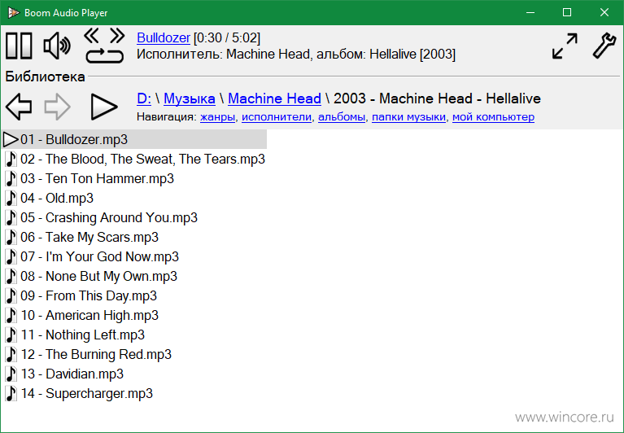Open the Музыка folder link
Viewport: 624px width, 433px height.
tap(190, 98)
